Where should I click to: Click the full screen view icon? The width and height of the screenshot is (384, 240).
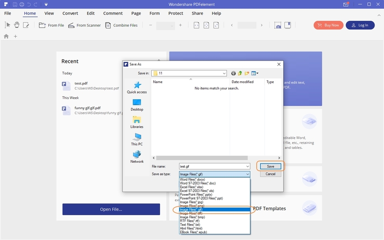tap(288, 25)
